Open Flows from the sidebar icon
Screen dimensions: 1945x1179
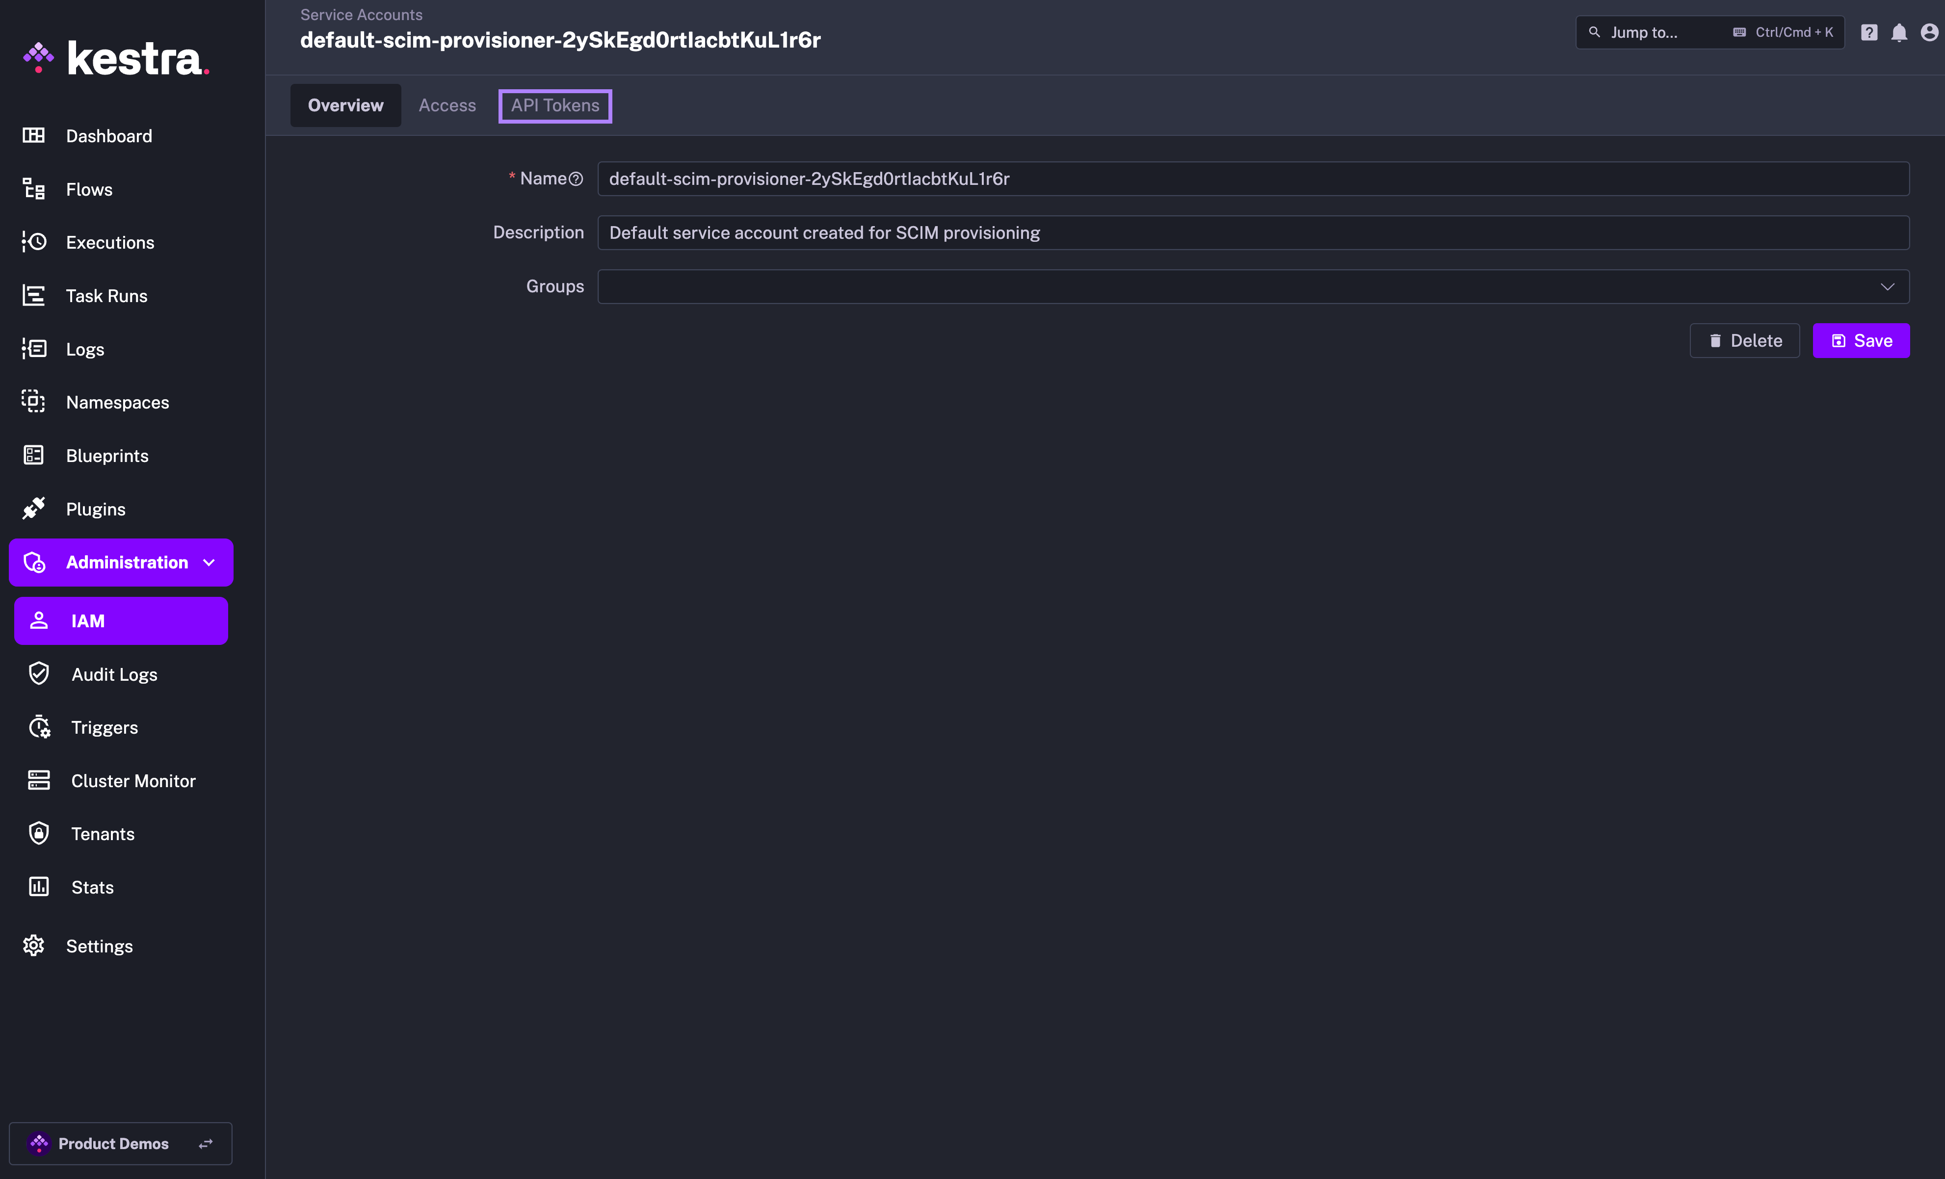click(33, 189)
